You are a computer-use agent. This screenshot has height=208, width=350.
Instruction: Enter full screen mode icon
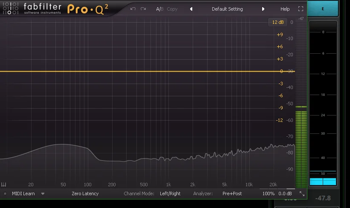301,9
